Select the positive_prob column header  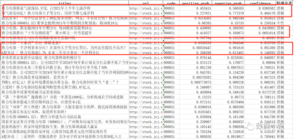[195, 3]
